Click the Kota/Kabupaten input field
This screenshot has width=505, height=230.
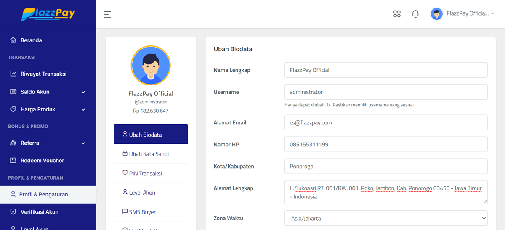click(x=386, y=166)
